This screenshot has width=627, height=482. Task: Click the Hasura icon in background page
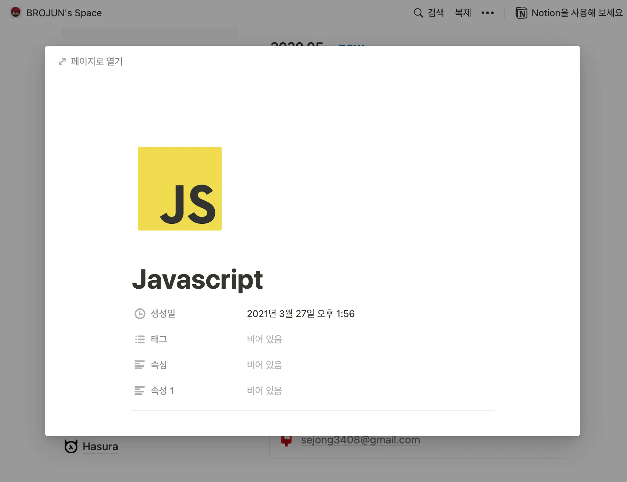[x=71, y=447]
